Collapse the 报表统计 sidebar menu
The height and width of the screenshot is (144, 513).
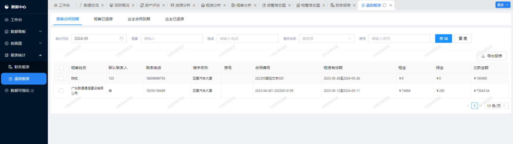click(x=24, y=55)
